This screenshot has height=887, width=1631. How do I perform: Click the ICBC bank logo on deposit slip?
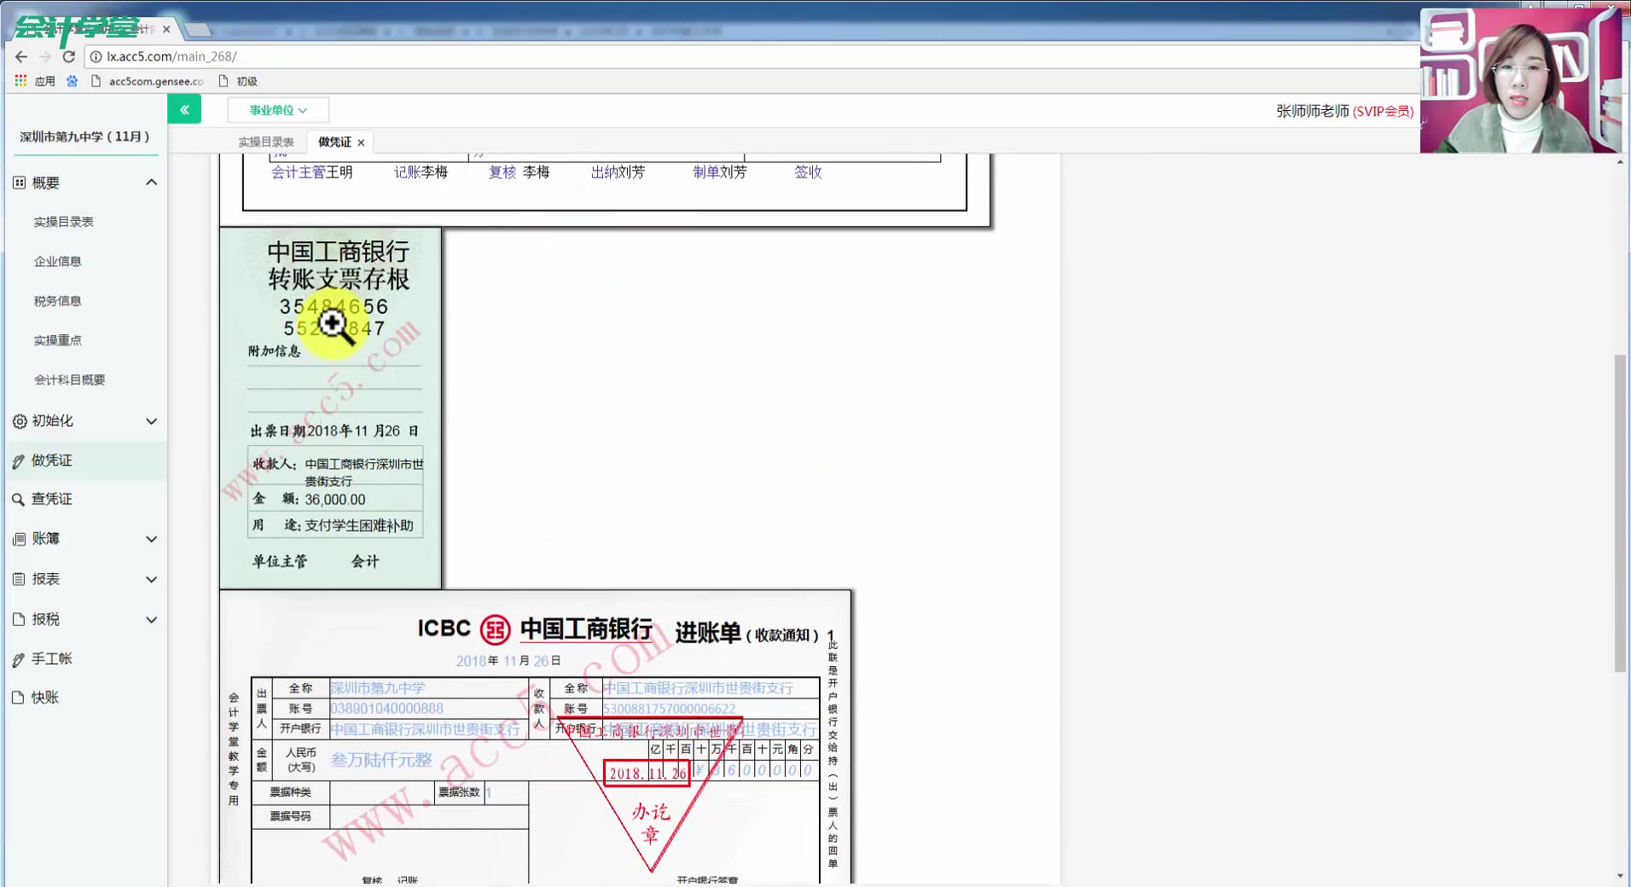[495, 629]
